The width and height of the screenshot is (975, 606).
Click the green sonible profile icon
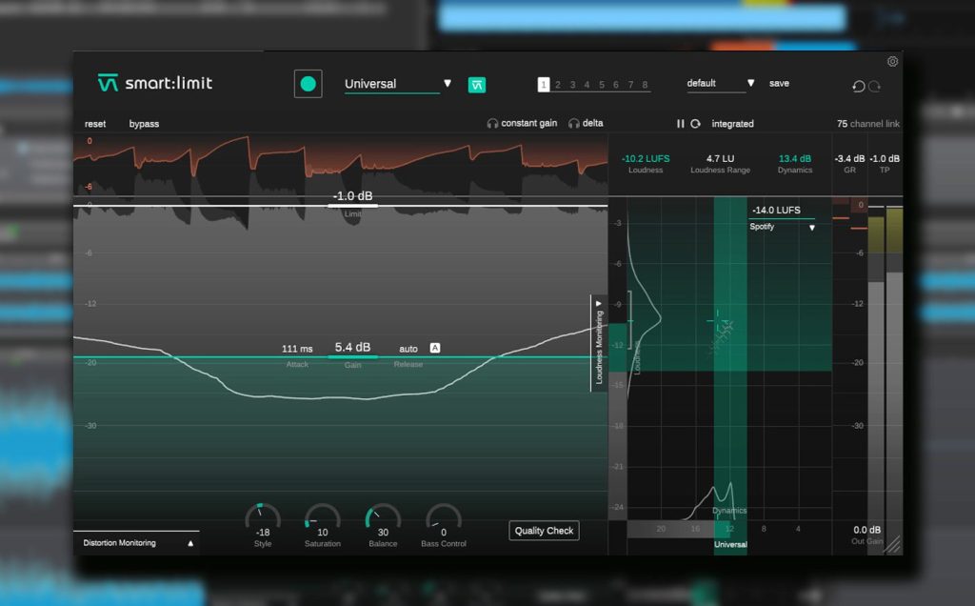[x=477, y=85]
